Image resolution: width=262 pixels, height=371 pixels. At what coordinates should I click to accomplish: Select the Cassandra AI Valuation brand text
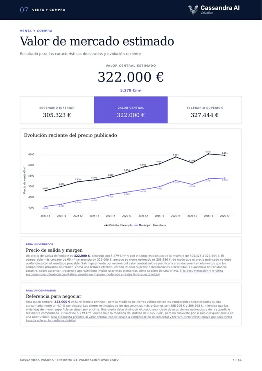[x=220, y=9]
